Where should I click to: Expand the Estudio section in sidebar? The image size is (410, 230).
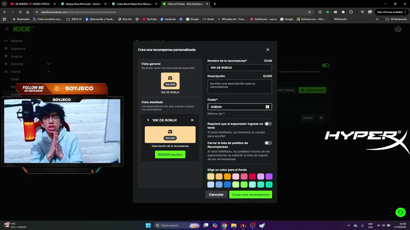pos(49,64)
